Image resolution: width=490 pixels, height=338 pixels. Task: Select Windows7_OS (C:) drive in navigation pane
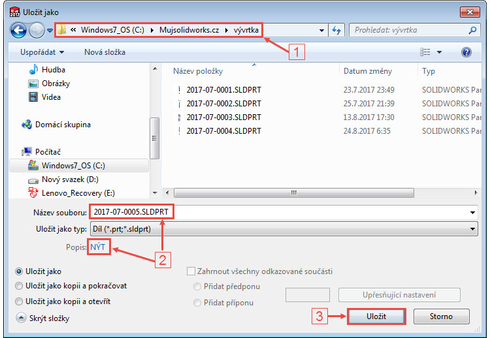pyautogui.click(x=79, y=165)
